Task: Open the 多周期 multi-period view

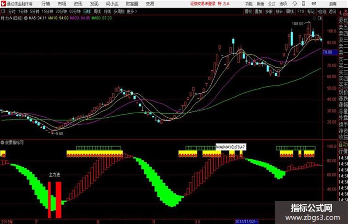Action: (119, 11)
